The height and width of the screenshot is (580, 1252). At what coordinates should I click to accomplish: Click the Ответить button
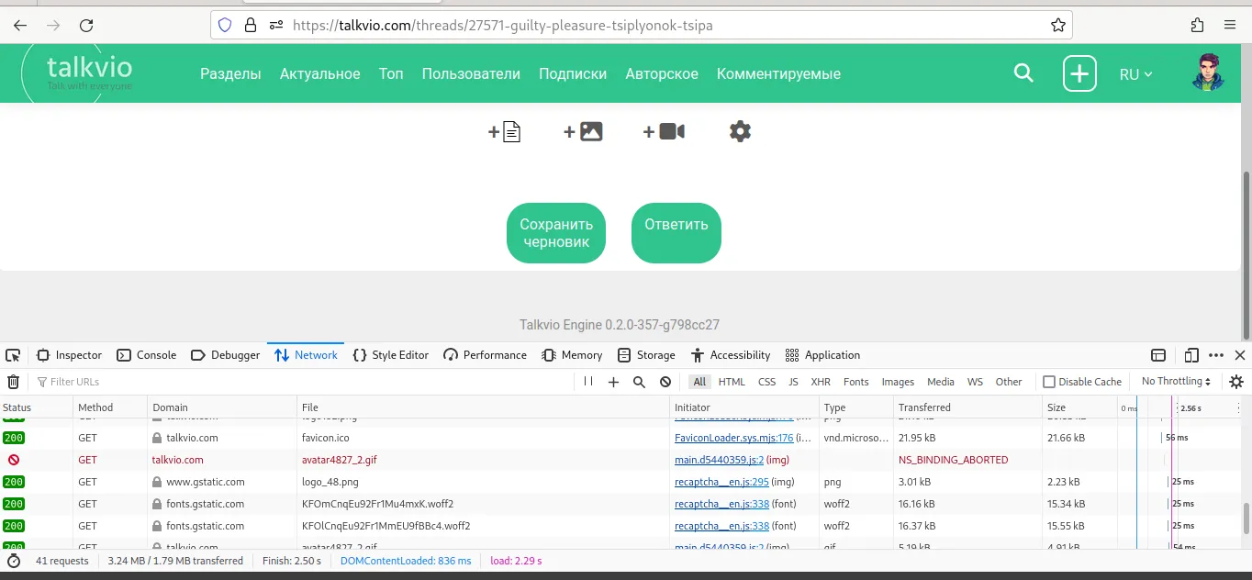(x=676, y=233)
